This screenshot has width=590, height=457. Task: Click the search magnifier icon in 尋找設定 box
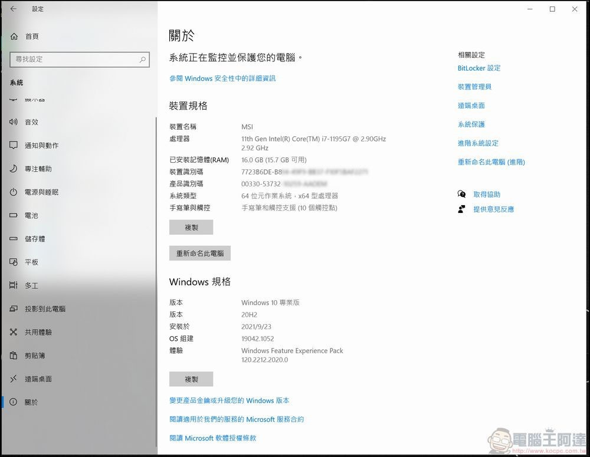pos(143,60)
